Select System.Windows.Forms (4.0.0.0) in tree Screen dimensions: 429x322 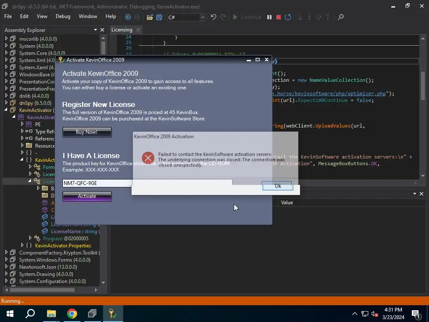pyautogui.click(x=55, y=260)
